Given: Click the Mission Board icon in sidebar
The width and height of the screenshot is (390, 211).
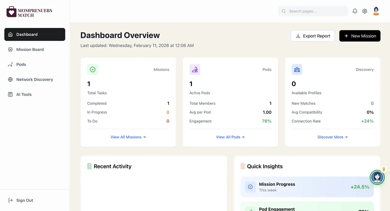Looking at the screenshot, I should pos(10,49).
